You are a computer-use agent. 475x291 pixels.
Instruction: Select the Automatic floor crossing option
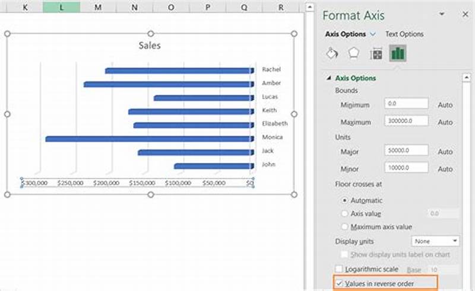coord(344,200)
